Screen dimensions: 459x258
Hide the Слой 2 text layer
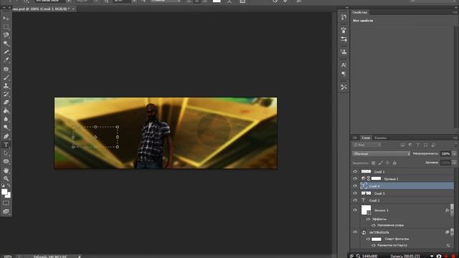click(x=355, y=200)
